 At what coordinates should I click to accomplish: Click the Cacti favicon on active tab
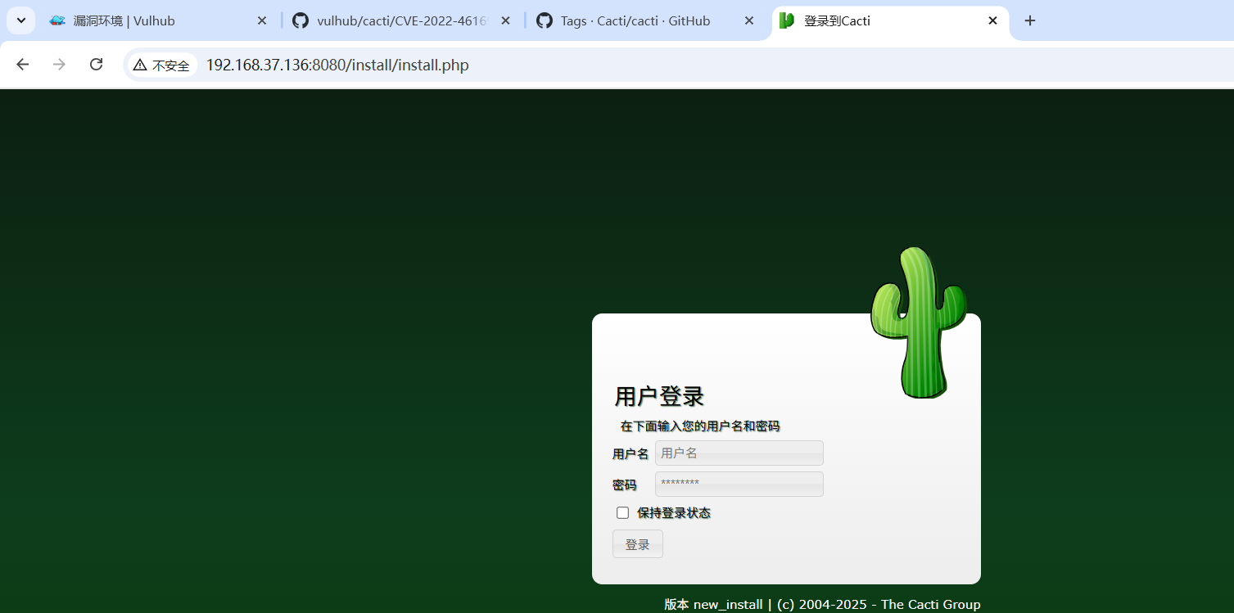[787, 20]
